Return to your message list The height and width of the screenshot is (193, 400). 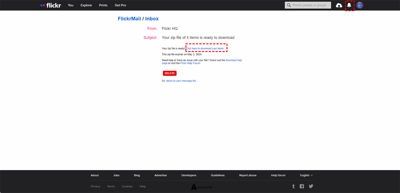181,81
